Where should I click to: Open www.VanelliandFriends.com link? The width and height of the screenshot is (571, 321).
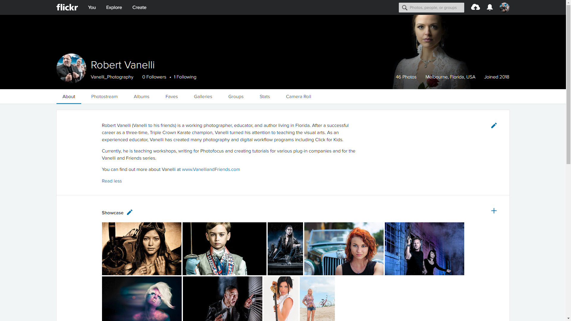click(211, 169)
